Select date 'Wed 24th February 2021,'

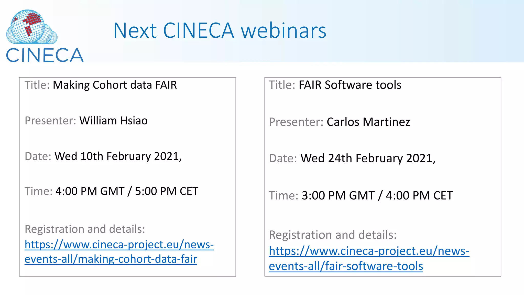click(368, 158)
